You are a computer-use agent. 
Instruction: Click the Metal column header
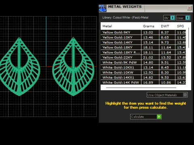[107, 26]
